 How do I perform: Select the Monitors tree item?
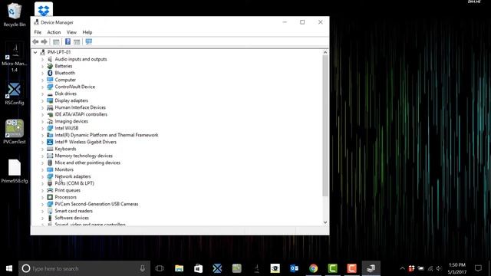click(x=64, y=169)
